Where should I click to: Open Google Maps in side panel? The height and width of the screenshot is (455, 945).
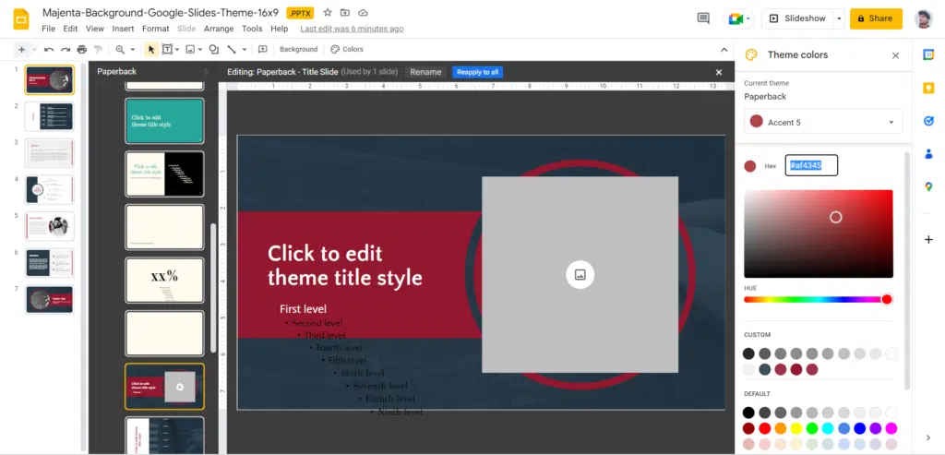tap(928, 186)
